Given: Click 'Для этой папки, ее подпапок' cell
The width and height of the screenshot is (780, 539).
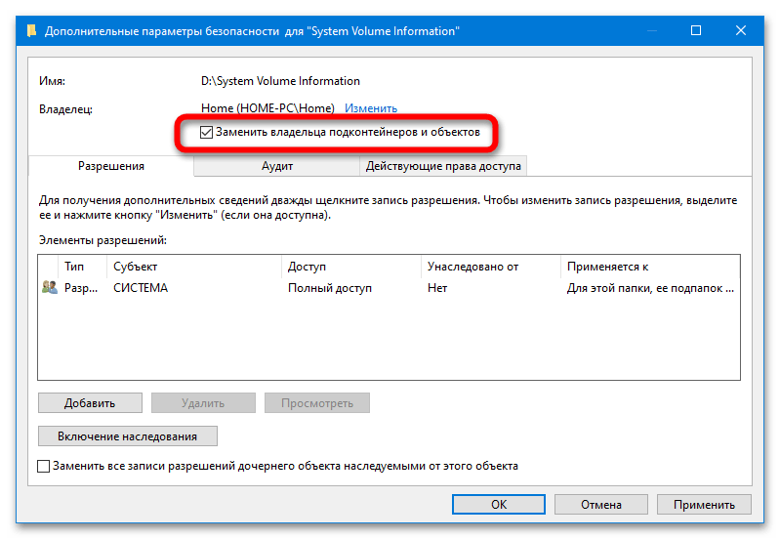Looking at the screenshot, I should click(650, 288).
